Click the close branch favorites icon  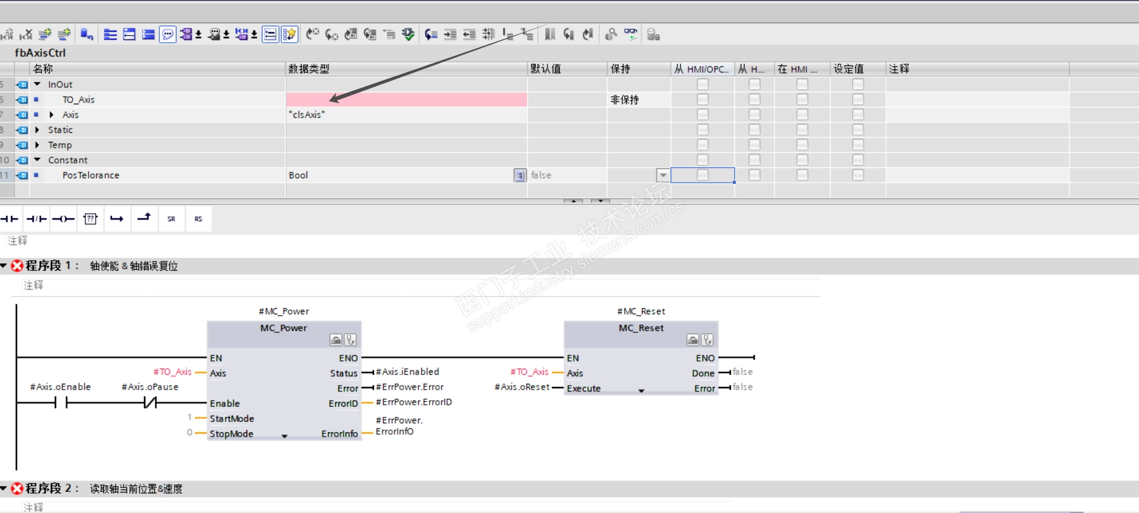144,219
